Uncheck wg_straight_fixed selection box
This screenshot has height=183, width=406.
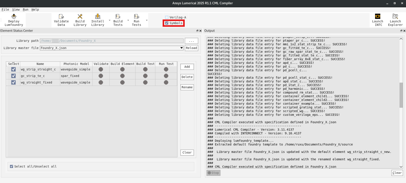click(13, 82)
